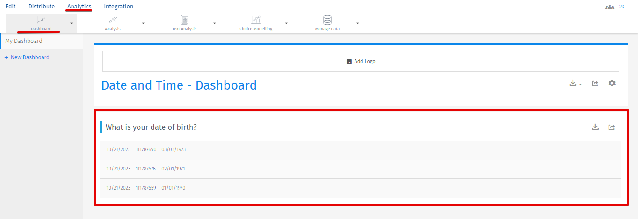Share the dashboard using header share icon
The height and width of the screenshot is (219, 638).
click(x=595, y=84)
